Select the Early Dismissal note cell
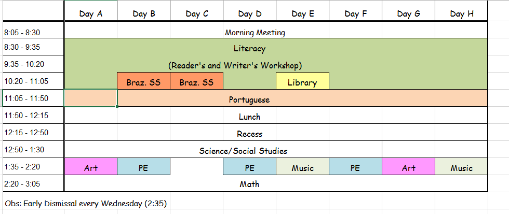 [x=86, y=204]
